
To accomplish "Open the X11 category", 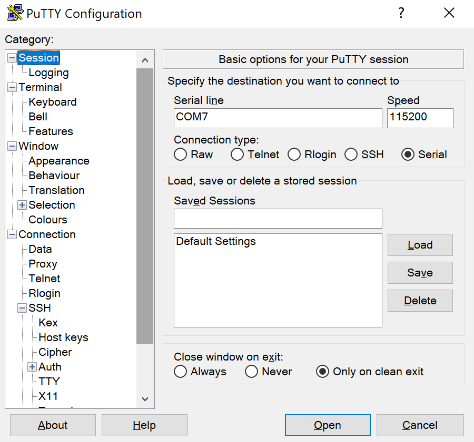I will tap(48, 396).
